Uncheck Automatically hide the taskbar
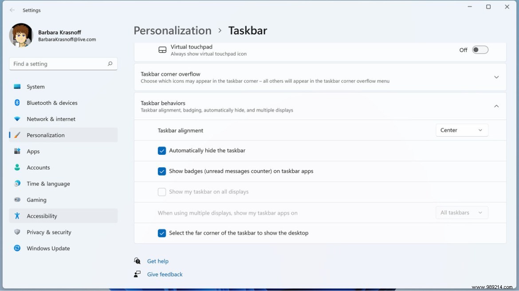Viewport: 519px width, 291px height. [x=162, y=150]
